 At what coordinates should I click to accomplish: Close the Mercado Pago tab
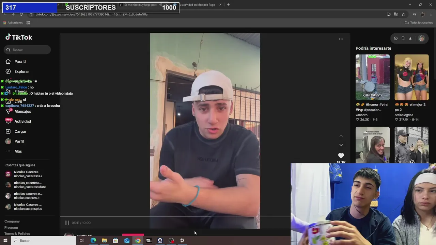click(x=220, y=5)
